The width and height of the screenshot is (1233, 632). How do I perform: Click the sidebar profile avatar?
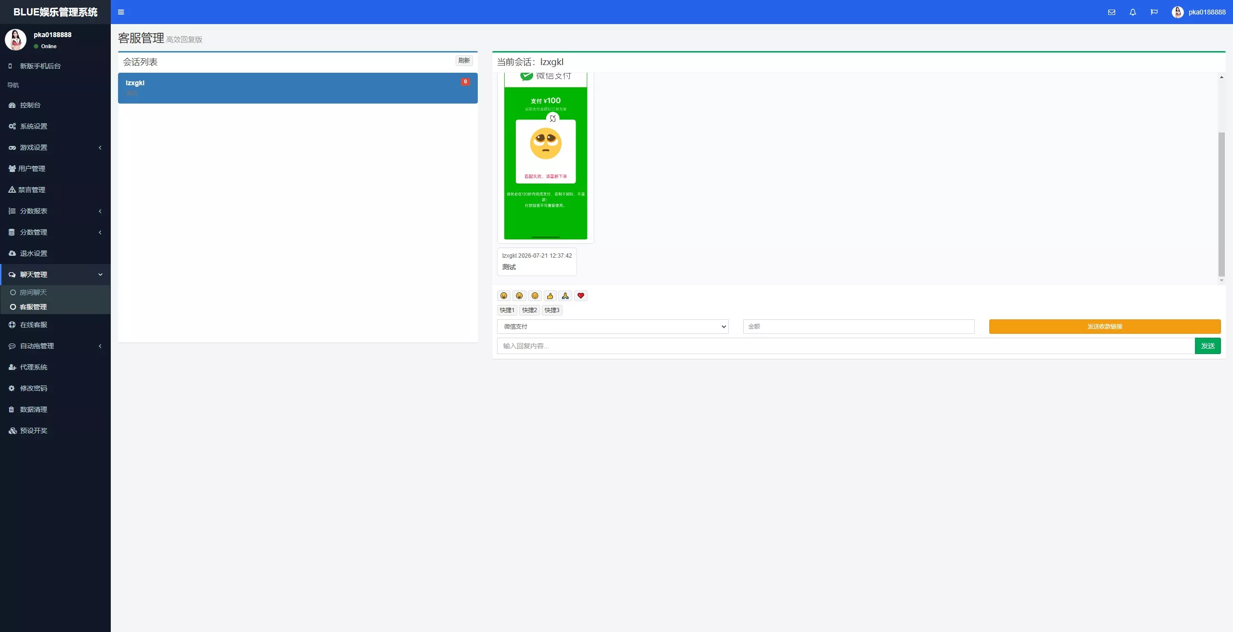pos(15,39)
